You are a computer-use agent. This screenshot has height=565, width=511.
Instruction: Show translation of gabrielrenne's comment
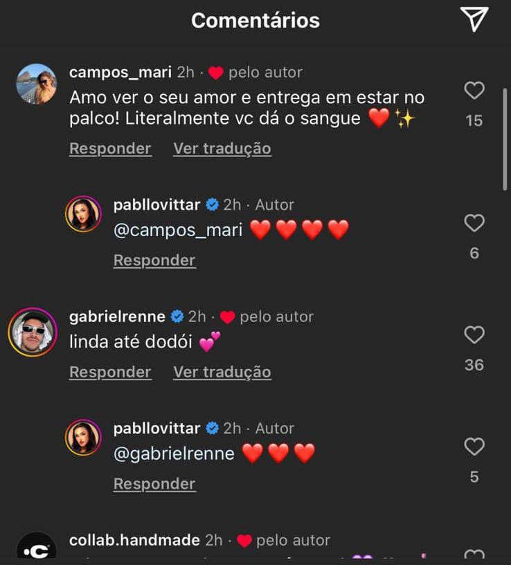(x=222, y=372)
